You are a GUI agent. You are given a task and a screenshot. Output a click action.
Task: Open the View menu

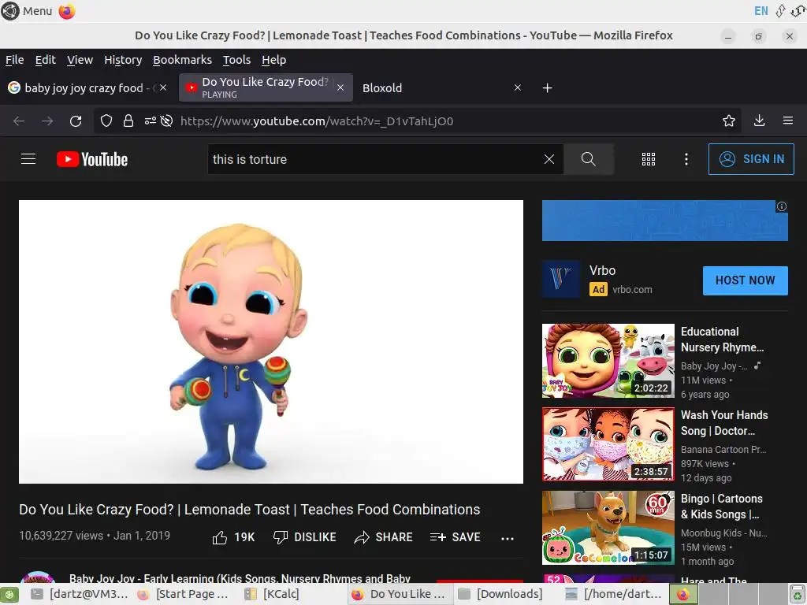pyautogui.click(x=80, y=60)
